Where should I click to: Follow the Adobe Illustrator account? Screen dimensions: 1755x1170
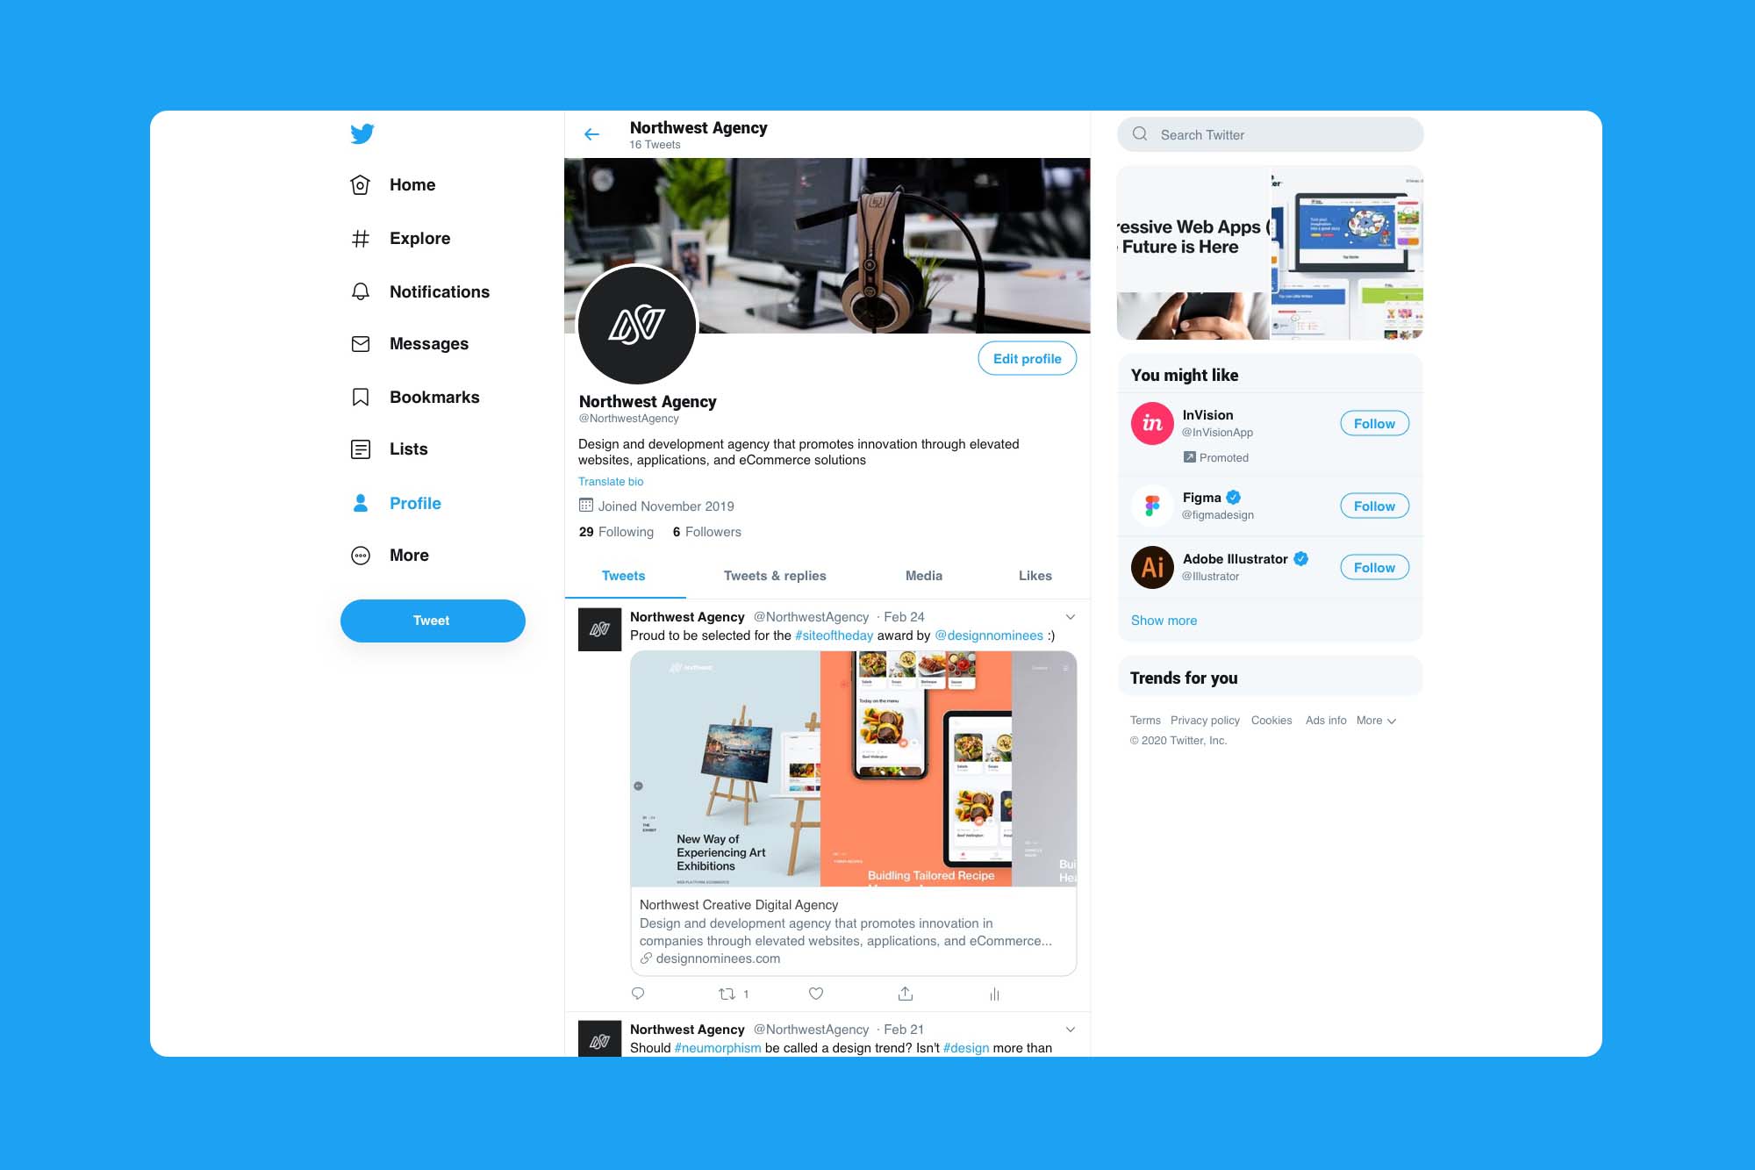[1372, 567]
